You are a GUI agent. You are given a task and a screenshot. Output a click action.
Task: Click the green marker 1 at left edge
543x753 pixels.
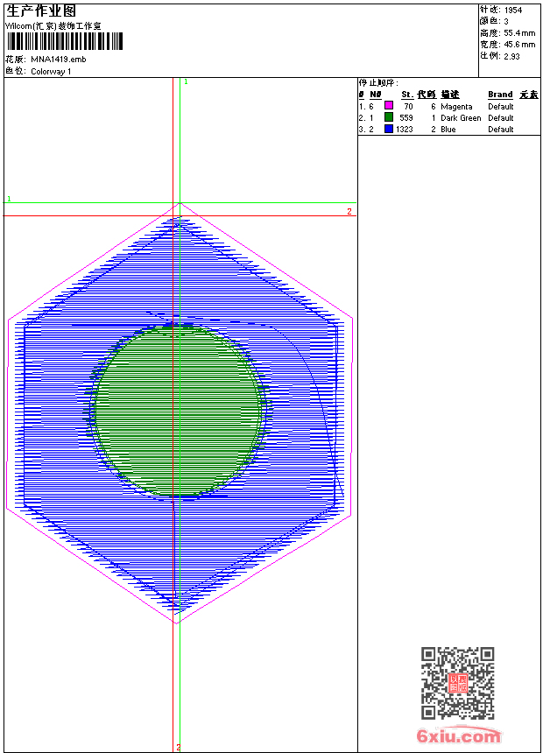pyautogui.click(x=10, y=200)
